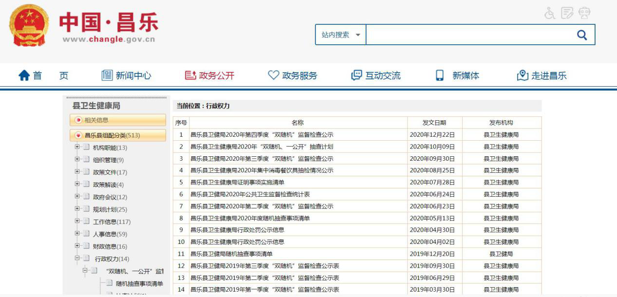The image size is (617, 297).
Task: Open 2020年第四季度“双随机”监督检查公示 document link
Action: click(262, 135)
